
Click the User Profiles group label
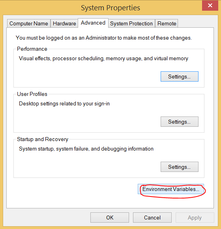pyautogui.click(x=32, y=94)
